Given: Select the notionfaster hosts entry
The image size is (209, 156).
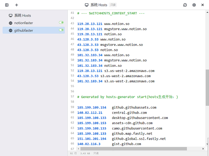Looking at the screenshot, I should [x=34, y=23].
